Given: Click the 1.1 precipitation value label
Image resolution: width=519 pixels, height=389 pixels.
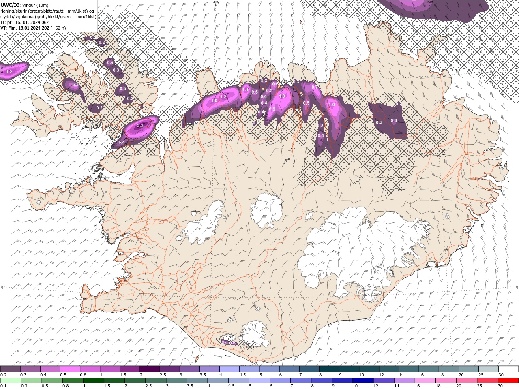Looking at the screenshot, I should pos(245,90).
